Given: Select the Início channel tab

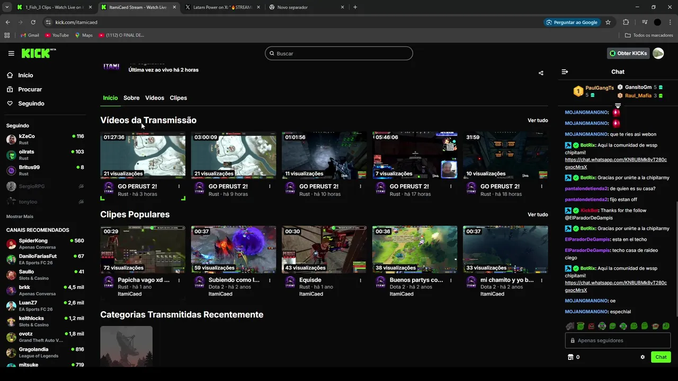Looking at the screenshot, I should tap(110, 98).
